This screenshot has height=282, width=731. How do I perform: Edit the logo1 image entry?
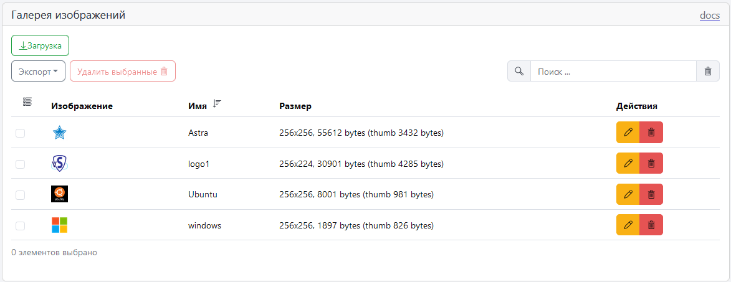click(x=628, y=163)
